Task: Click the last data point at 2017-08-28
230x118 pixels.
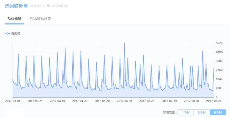Action: pyautogui.click(x=214, y=68)
